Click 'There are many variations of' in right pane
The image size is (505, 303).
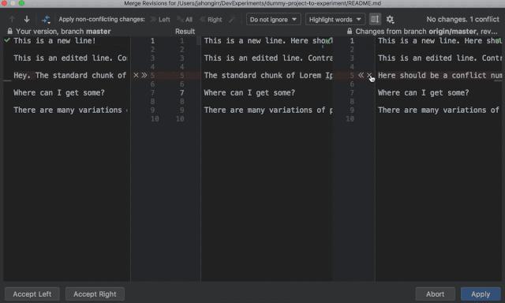tap(439, 110)
